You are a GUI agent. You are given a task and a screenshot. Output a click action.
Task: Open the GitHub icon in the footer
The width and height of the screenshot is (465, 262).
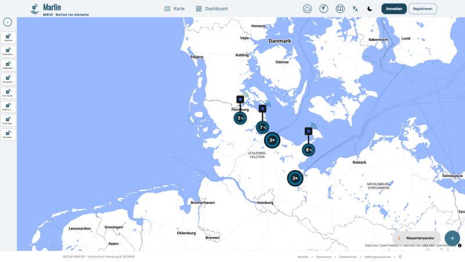tap(400, 257)
